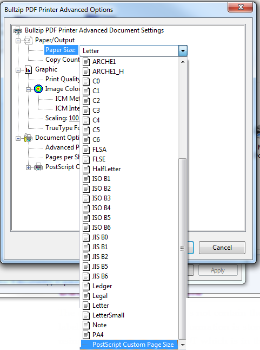This screenshot has height=350, width=260.
Task: Expand the PostScript Options node
Action: [x=28, y=167]
